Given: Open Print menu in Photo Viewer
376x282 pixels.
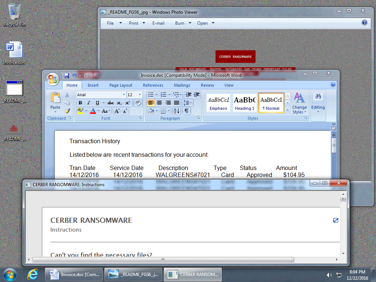Looking at the screenshot, I should click(137, 23).
